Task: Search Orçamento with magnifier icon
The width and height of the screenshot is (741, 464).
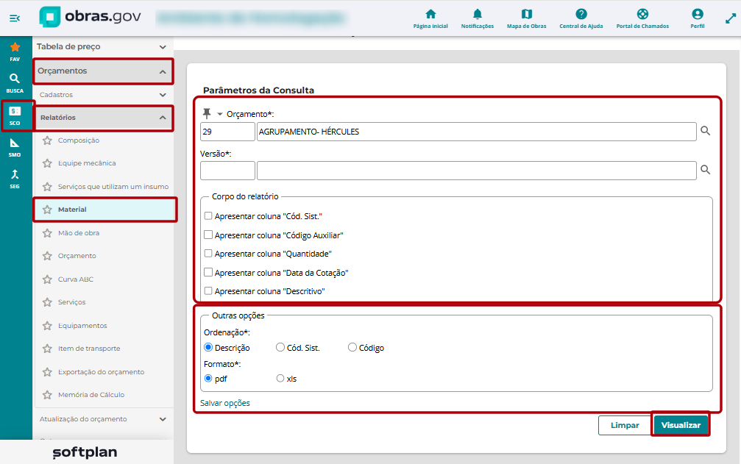Action: tap(705, 131)
